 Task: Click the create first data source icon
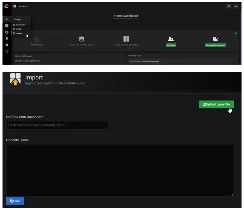81,39
